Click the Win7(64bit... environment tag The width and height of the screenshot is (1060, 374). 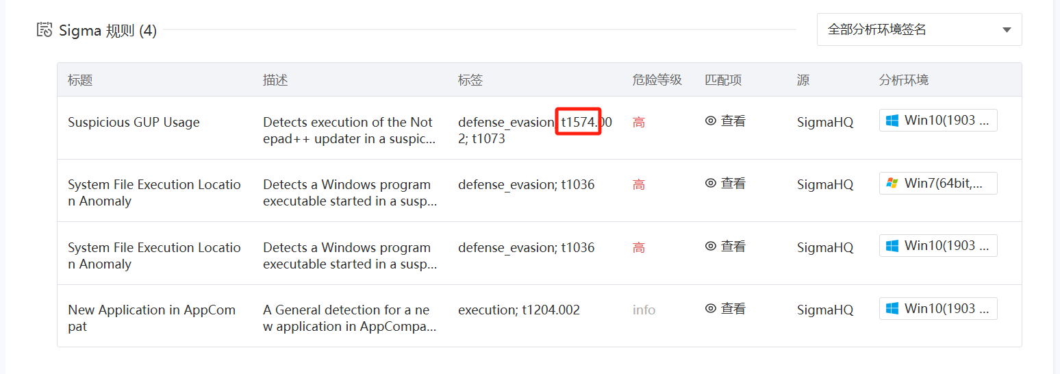pos(938,183)
